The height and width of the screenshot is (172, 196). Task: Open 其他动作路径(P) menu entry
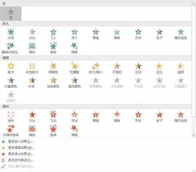17,160
